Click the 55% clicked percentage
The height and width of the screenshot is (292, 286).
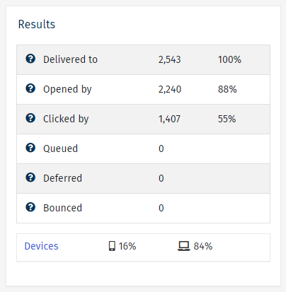[x=227, y=119]
